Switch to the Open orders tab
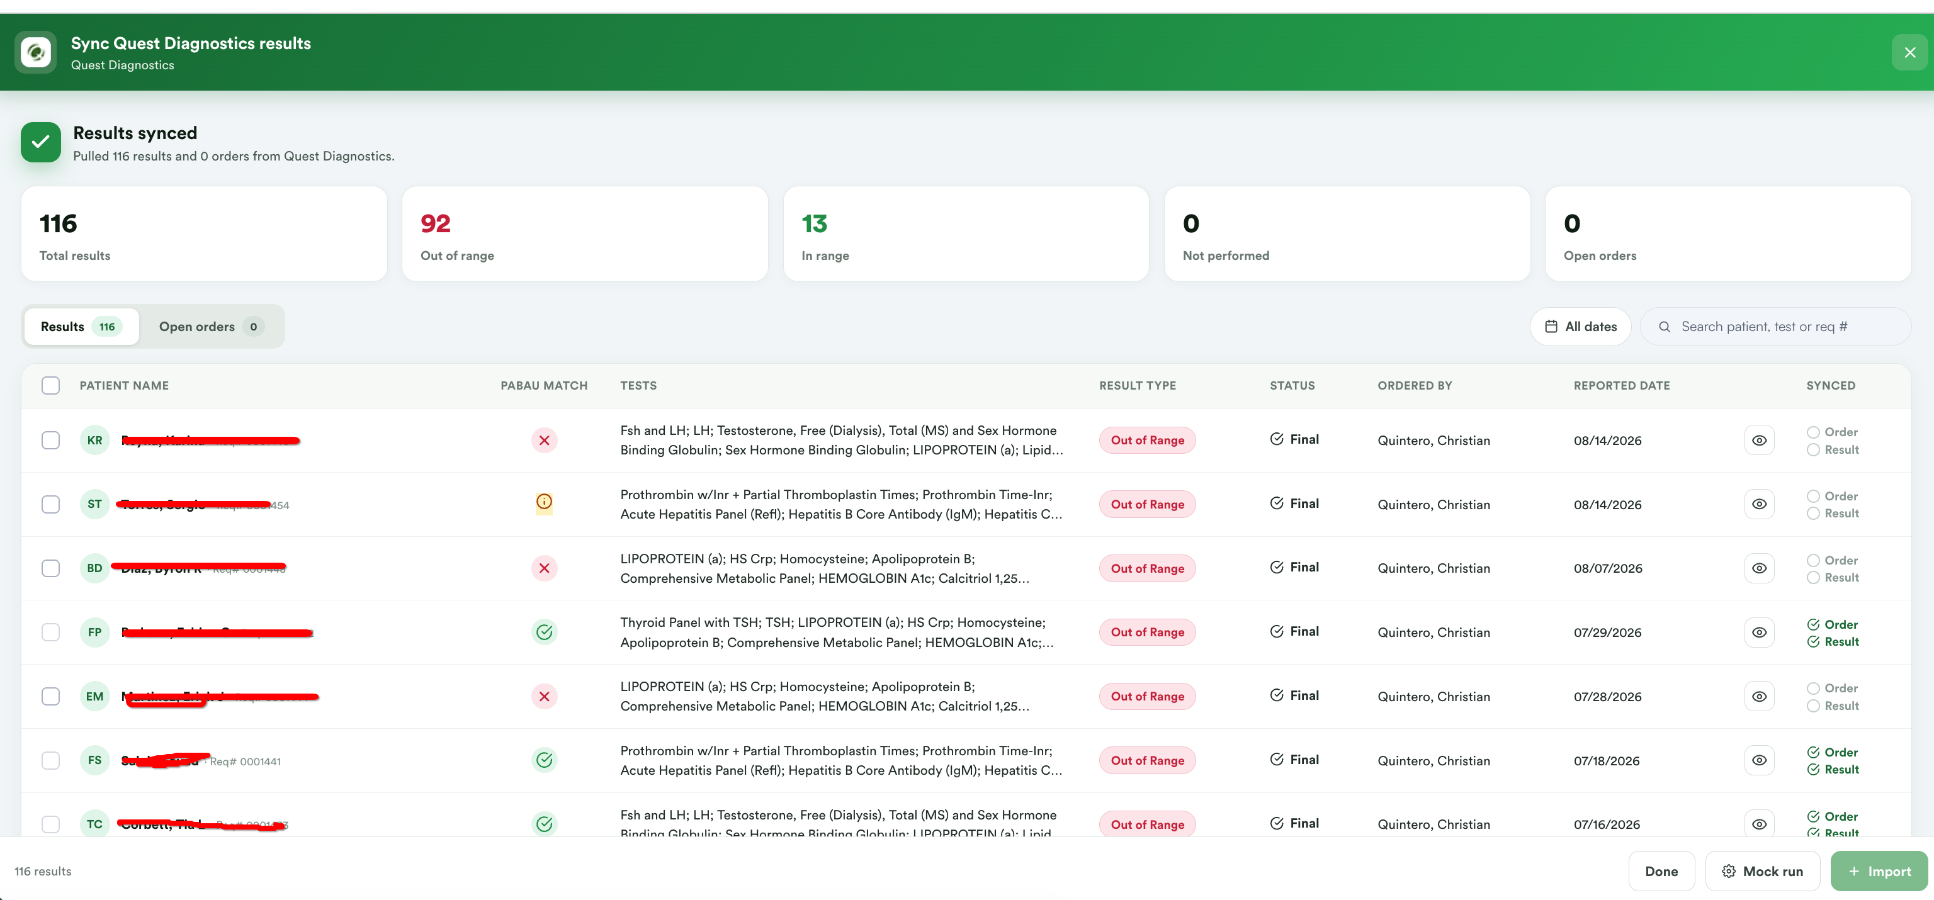 (210, 327)
